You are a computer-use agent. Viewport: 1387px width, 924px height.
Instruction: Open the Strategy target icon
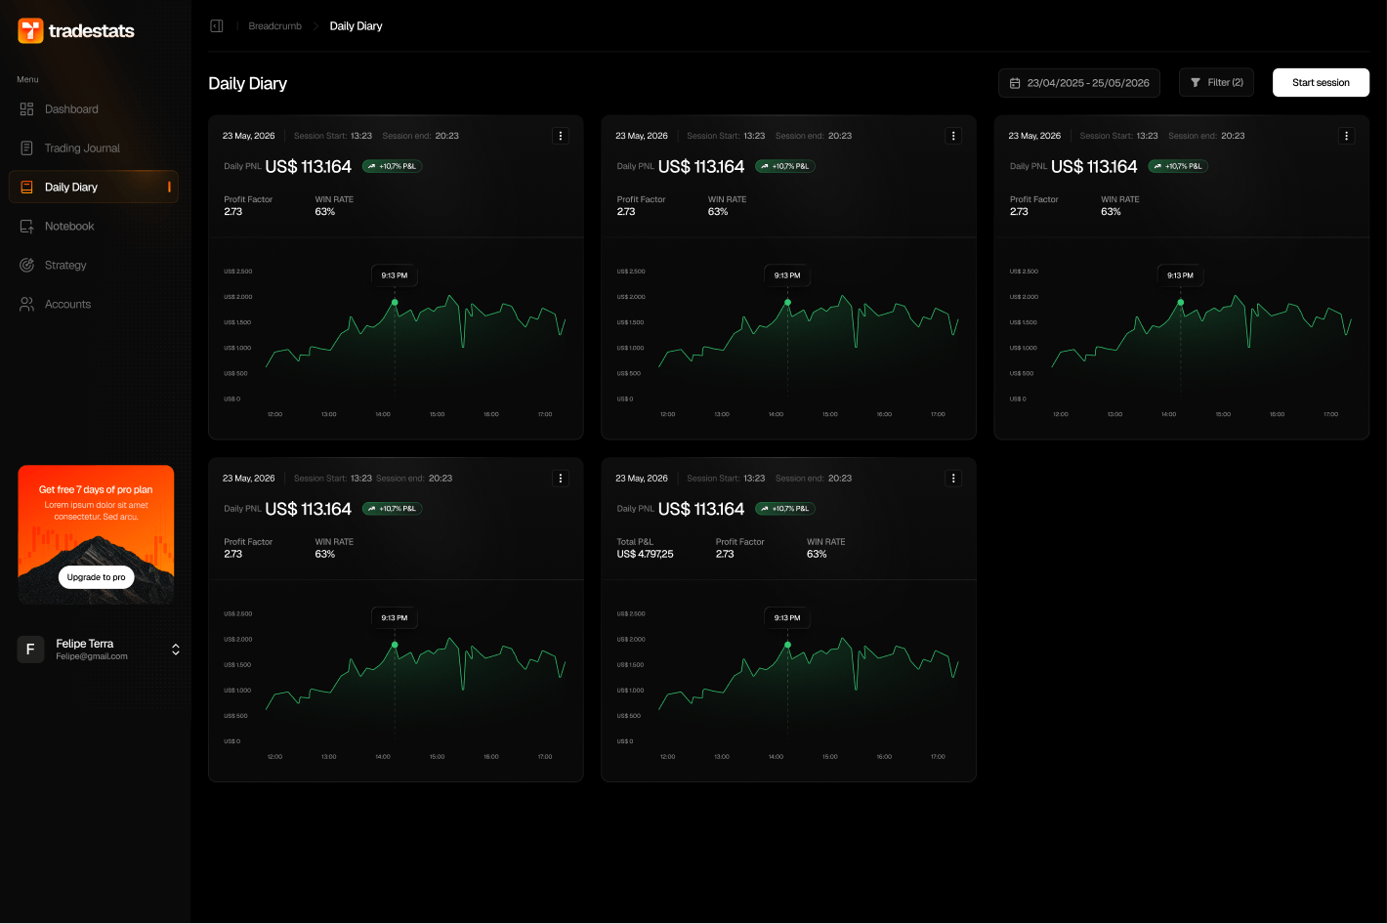pos(27,266)
